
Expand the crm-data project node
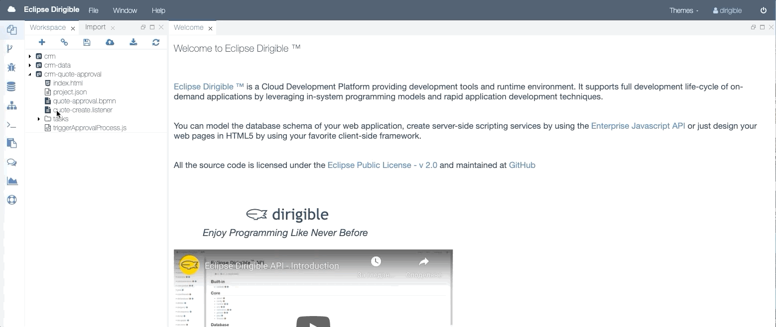(x=30, y=65)
